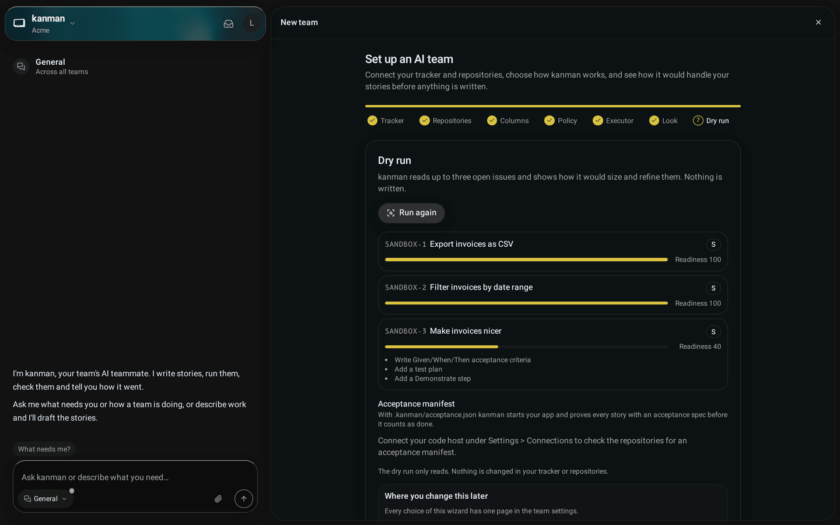
Task: Click the kanman workspace logo icon
Action: [x=19, y=23]
